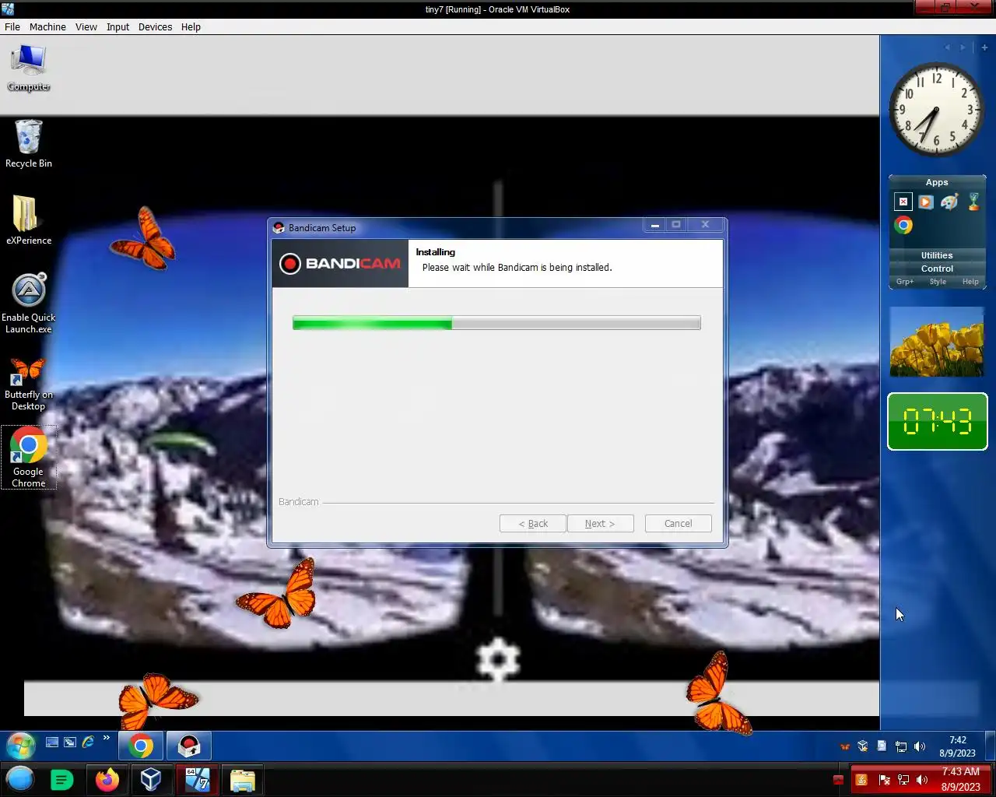Click Switch Between Windows in Quick Launch
The image size is (996, 797).
click(x=70, y=743)
